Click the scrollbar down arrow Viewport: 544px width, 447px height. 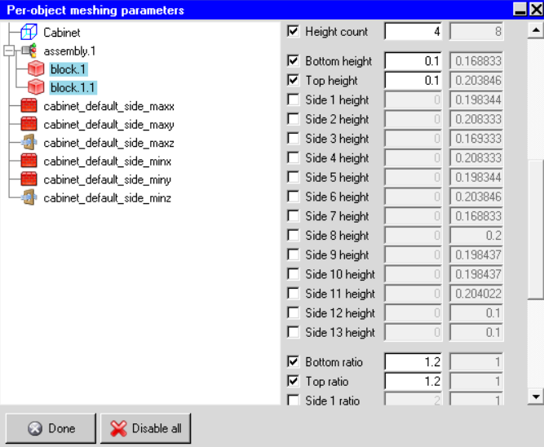click(536, 396)
